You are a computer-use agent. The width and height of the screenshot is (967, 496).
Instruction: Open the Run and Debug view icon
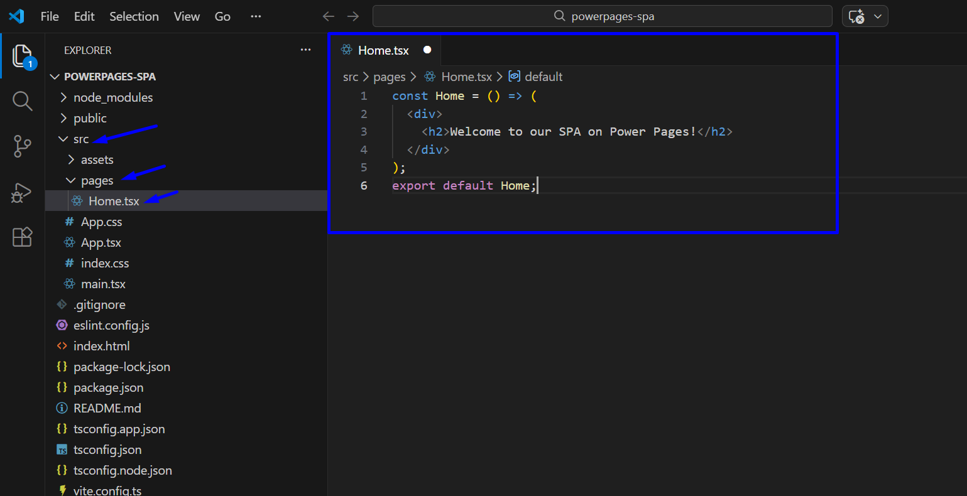(23, 192)
